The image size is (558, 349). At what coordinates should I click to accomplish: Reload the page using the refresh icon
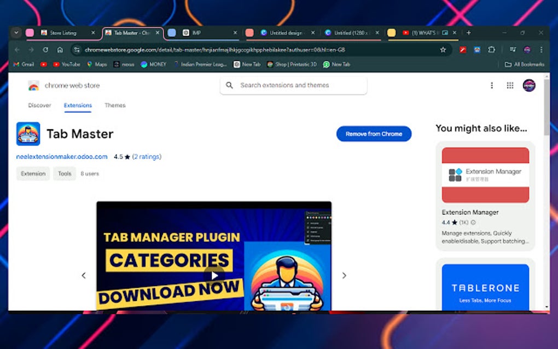pos(45,49)
